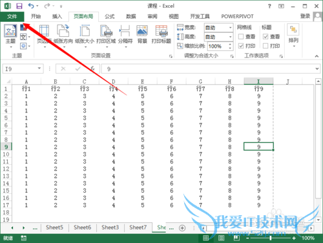Open the Name Box dropdown arrow
Screen dimensions: 323x243
[x=39, y=69]
